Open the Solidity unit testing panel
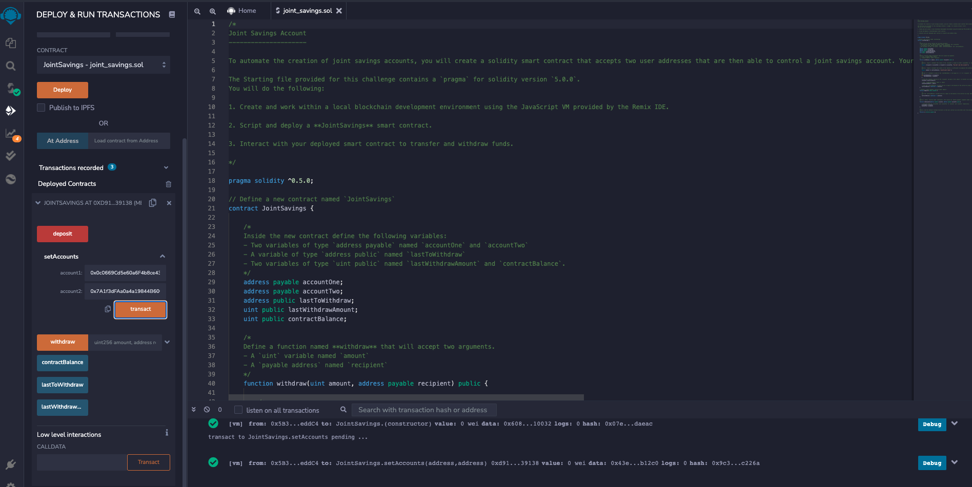 pos(11,156)
